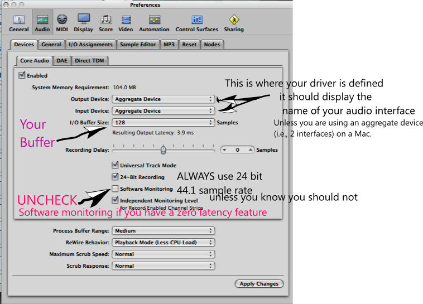Toggle the Universal Track Mode checkbox
This screenshot has height=304, width=423.
[115, 165]
